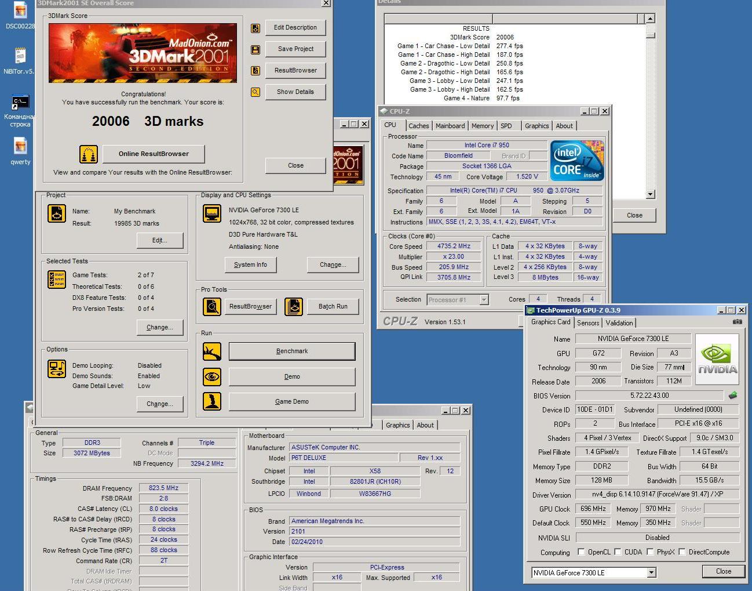Toggle the DirectCompute checkbox in GPU-Z
This screenshot has height=591, width=752.
coord(682,552)
